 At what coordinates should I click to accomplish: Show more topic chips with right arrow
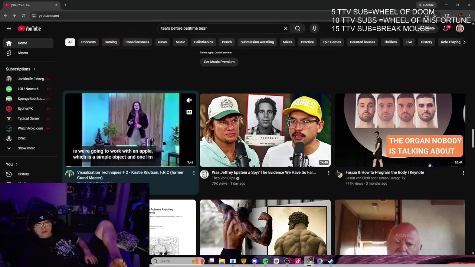click(464, 42)
